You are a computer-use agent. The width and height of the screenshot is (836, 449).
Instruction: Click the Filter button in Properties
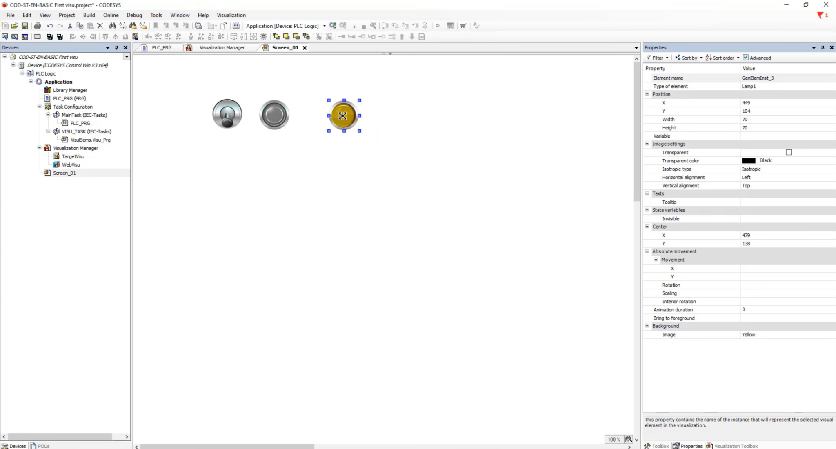(657, 58)
